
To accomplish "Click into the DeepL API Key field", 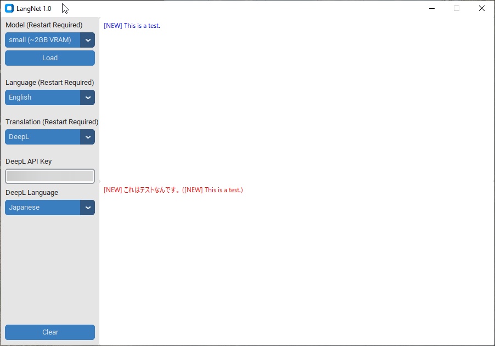I will pyautogui.click(x=50, y=176).
